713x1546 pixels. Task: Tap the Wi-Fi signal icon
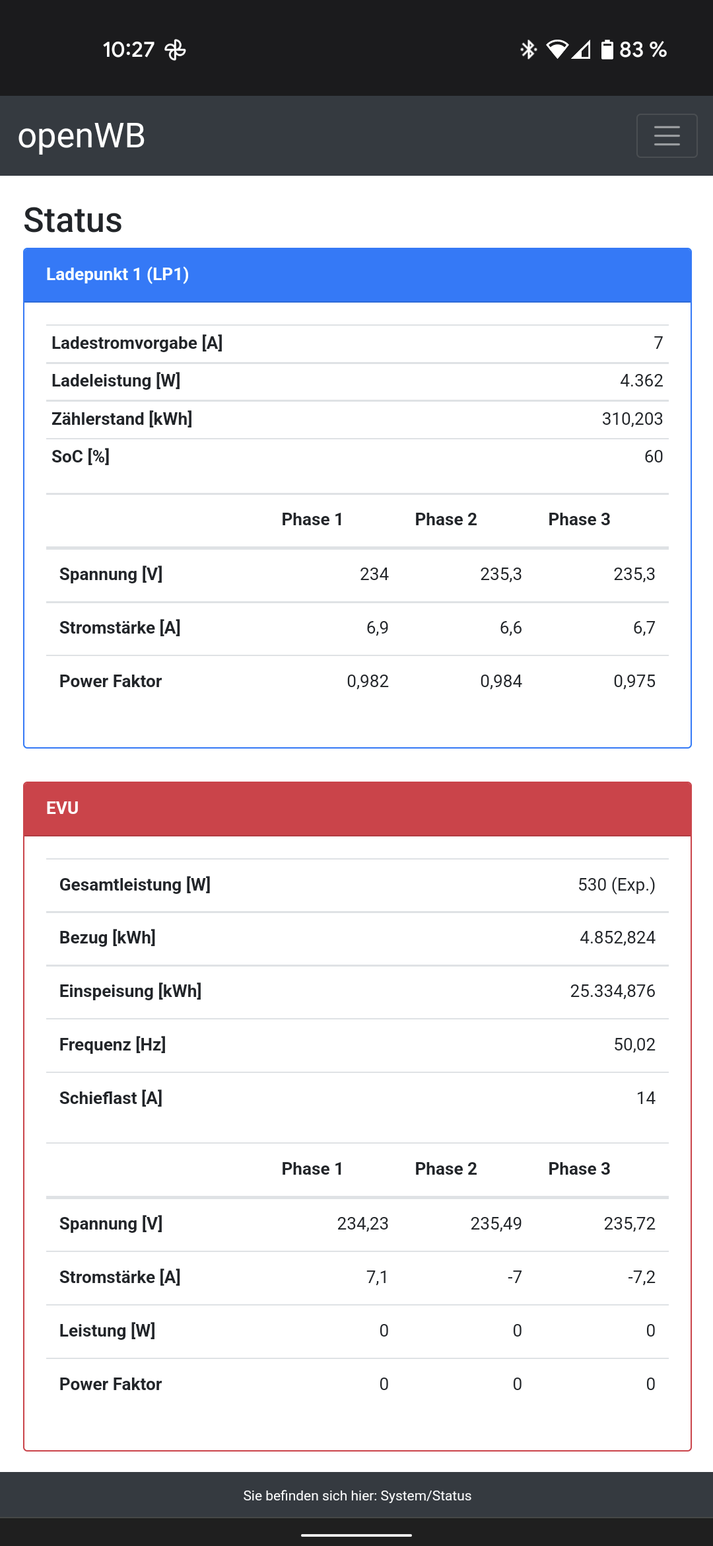[558, 50]
